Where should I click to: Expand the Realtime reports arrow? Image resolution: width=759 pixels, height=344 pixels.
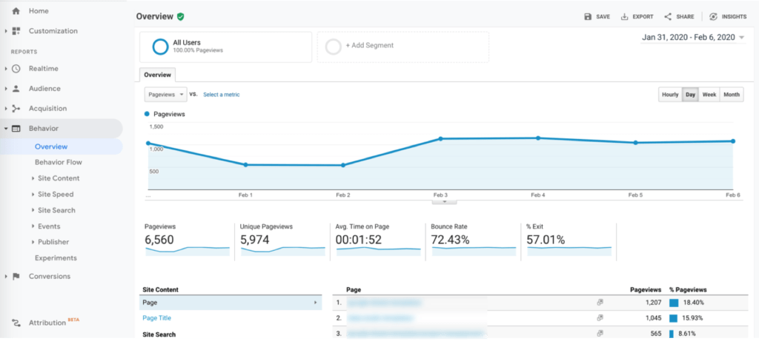coord(6,69)
